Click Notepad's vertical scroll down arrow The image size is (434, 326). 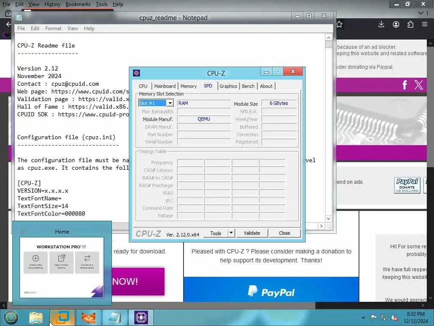[x=328, y=219]
